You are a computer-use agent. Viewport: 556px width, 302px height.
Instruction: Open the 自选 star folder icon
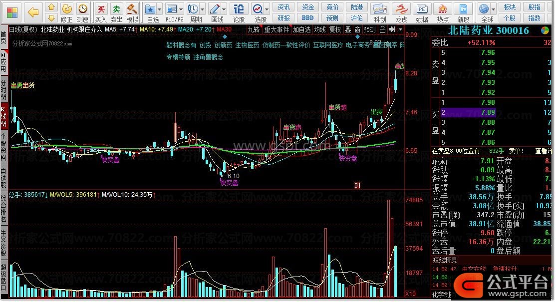(x=150, y=9)
